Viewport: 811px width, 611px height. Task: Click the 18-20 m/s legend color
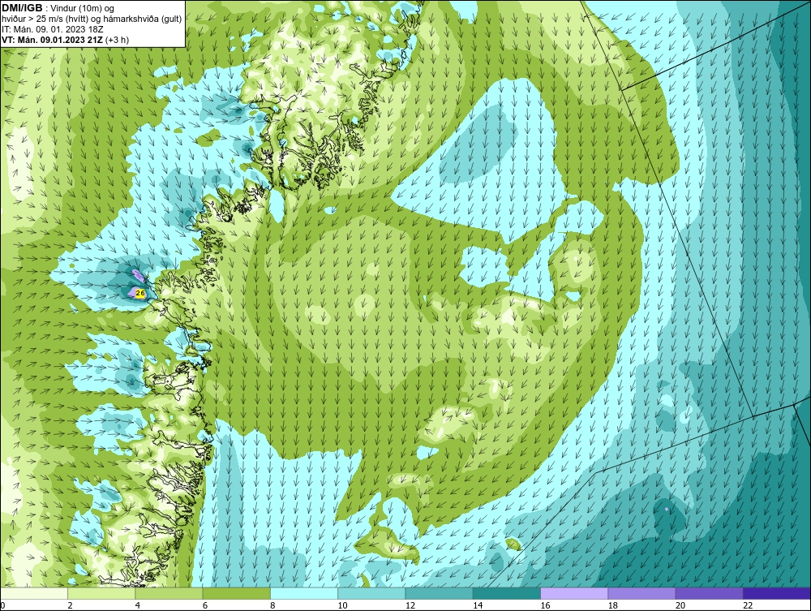[642, 593]
